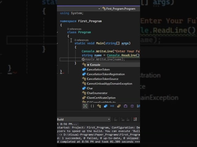Viewport: 197px width, 147px height.
Task: Go to next message in Output toolbar
Action: [x=128, y=119]
